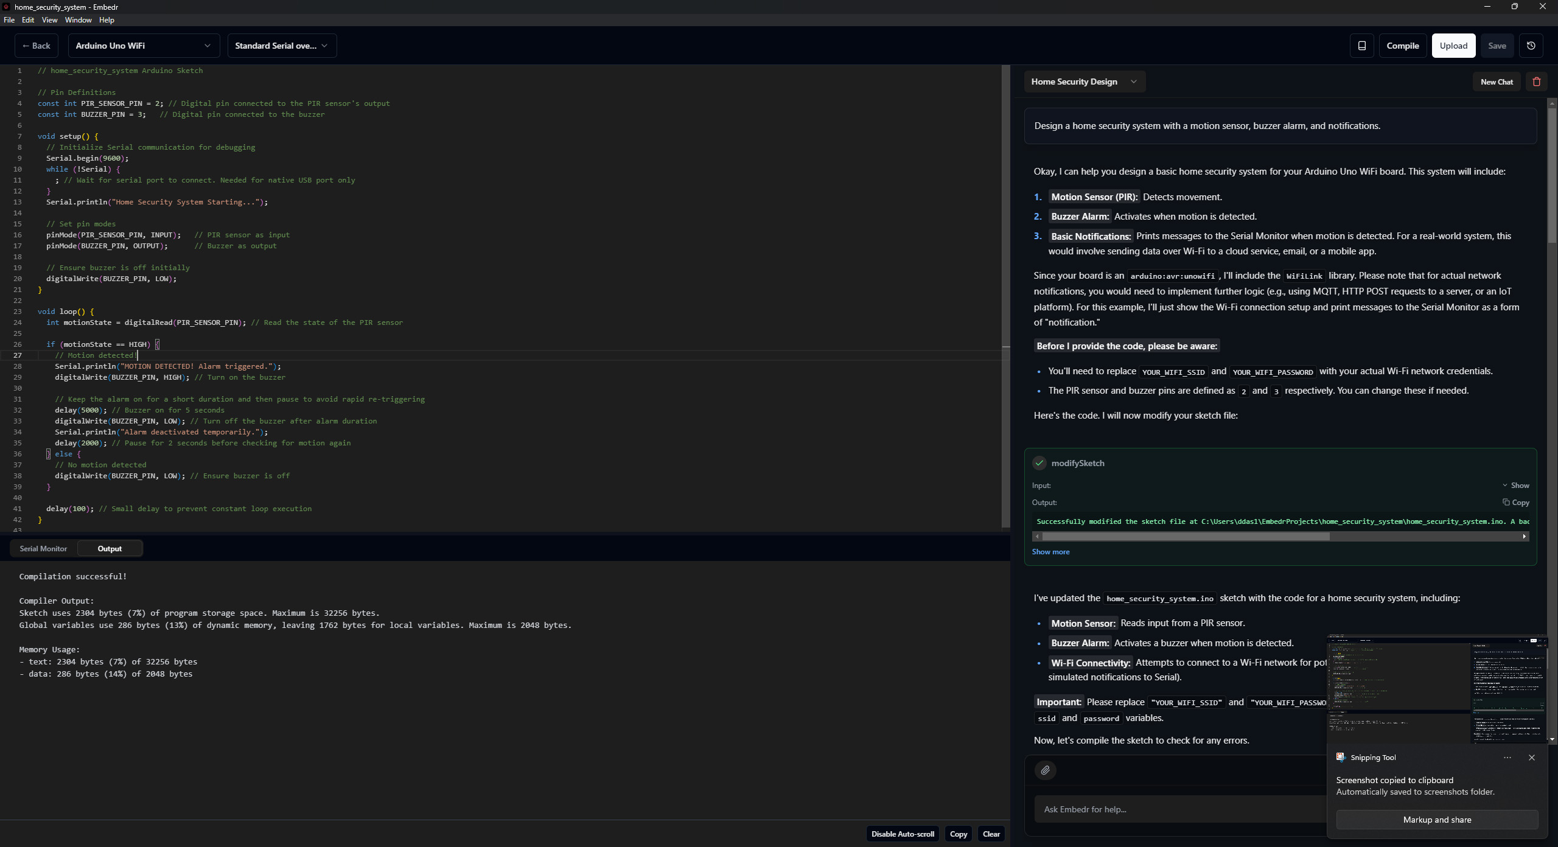Image resolution: width=1558 pixels, height=847 pixels.
Task: Upload the sketch to the board
Action: [1453, 46]
